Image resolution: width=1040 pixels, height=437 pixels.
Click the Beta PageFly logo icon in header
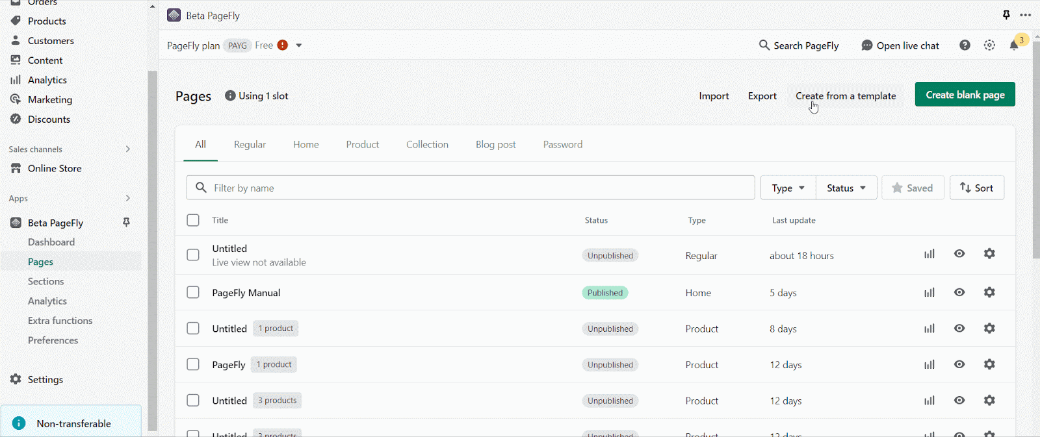tap(174, 15)
